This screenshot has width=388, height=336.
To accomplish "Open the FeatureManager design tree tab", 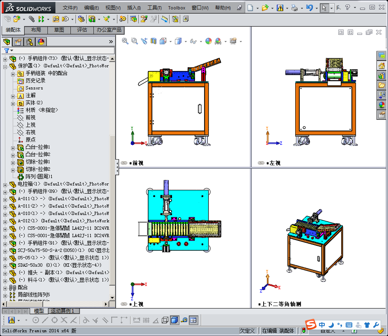I will [7, 42].
